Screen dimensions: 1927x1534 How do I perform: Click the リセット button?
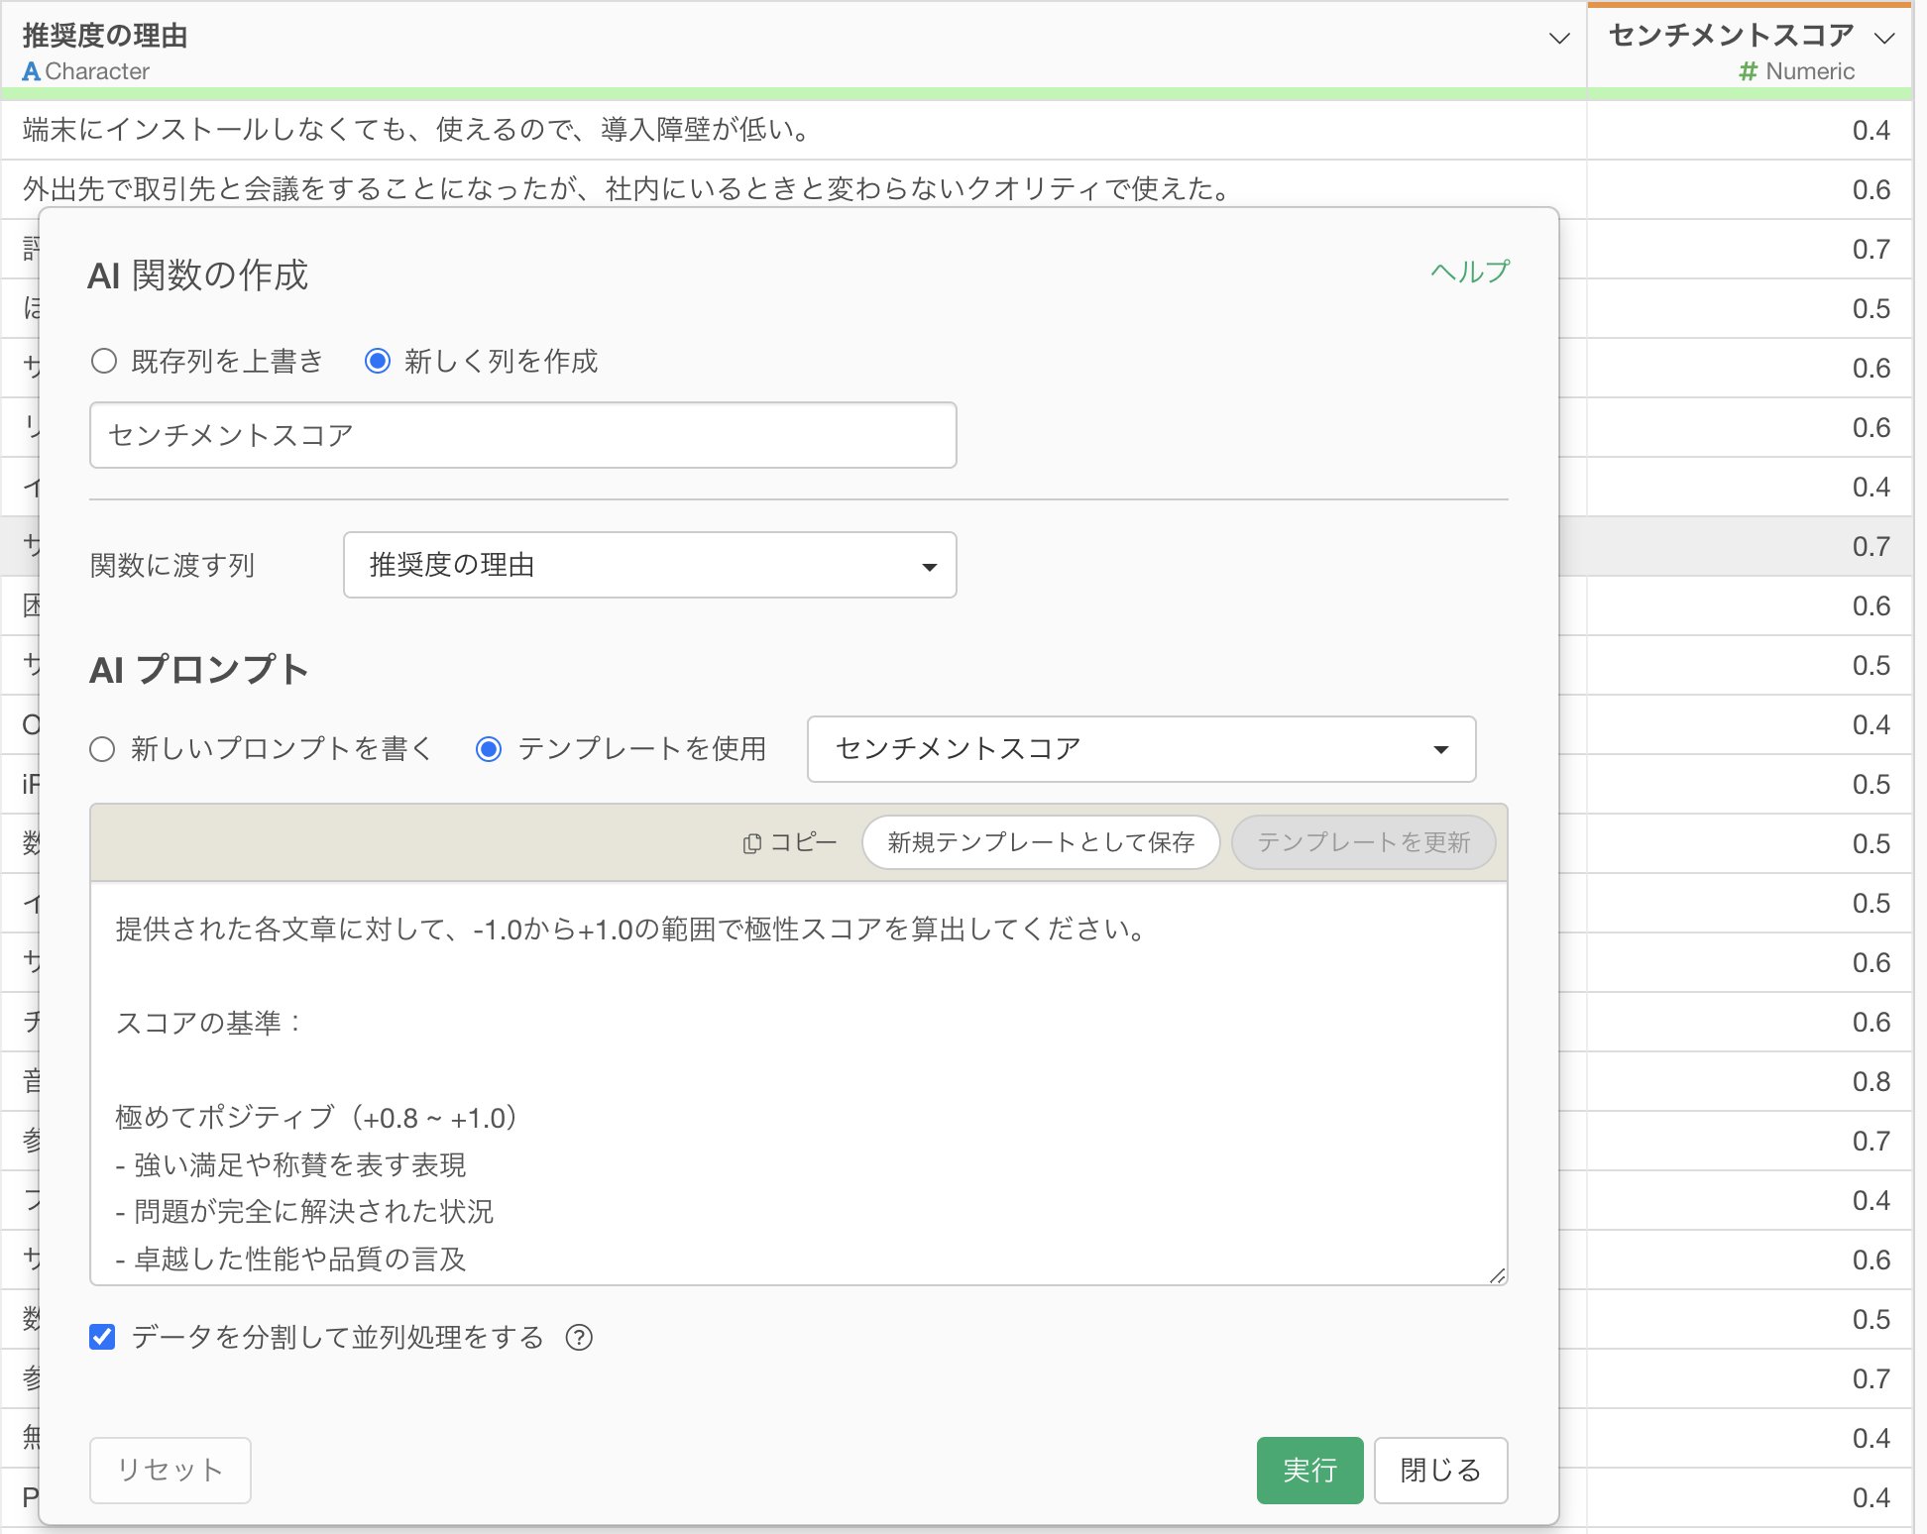(170, 1471)
